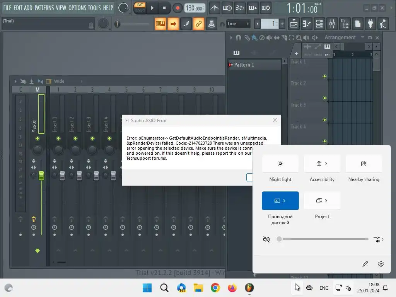Click Master track pan knob
Viewport: 396px width, 297px height.
pyautogui.click(x=38, y=150)
